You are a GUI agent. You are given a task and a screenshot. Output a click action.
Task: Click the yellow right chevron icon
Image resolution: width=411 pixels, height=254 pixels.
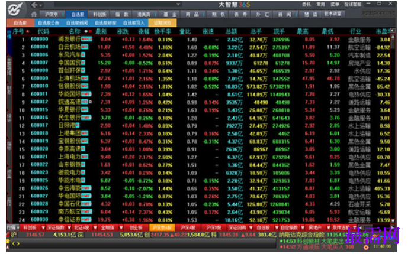(18, 243)
